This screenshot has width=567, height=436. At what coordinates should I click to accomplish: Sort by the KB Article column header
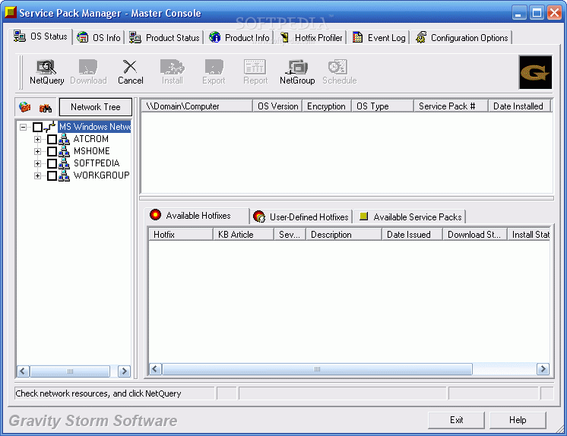[x=243, y=235]
